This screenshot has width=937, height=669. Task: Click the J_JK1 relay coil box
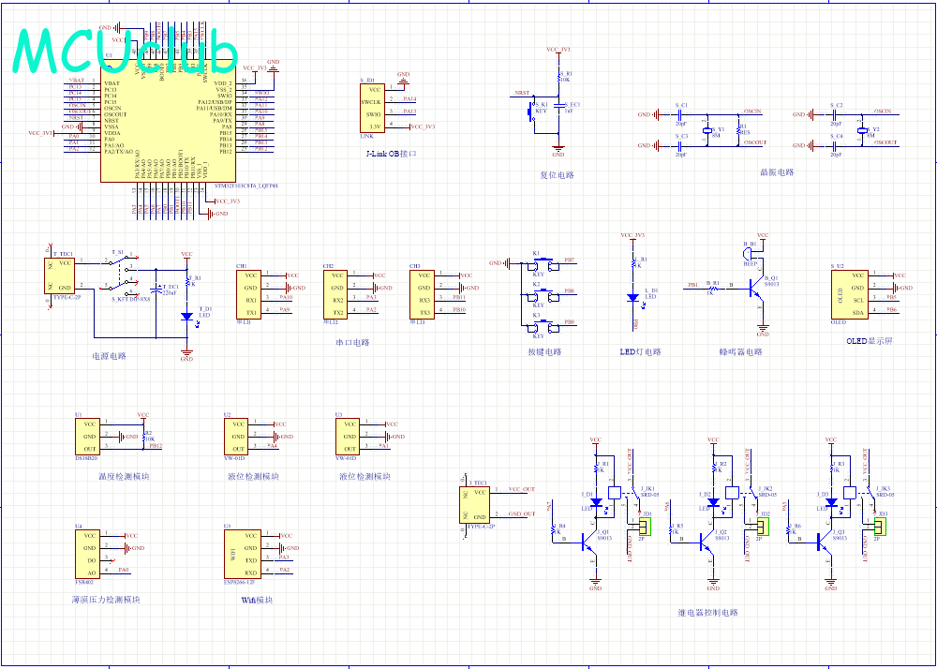[615, 493]
